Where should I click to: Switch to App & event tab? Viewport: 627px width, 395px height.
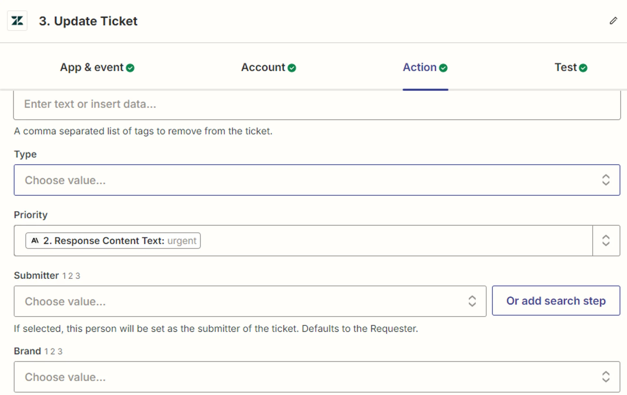pos(92,67)
